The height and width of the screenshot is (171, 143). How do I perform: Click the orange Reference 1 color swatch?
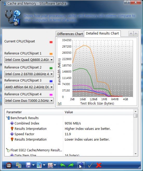click(51, 54)
